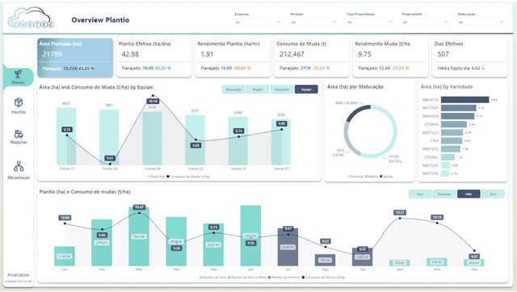
Task: Expand the Empresa filter dropdown
Action: click(258, 22)
